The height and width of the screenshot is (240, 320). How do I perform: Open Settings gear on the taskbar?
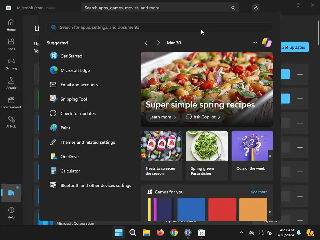(188, 232)
